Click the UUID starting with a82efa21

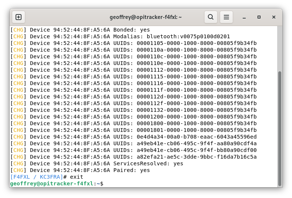tap(196, 157)
